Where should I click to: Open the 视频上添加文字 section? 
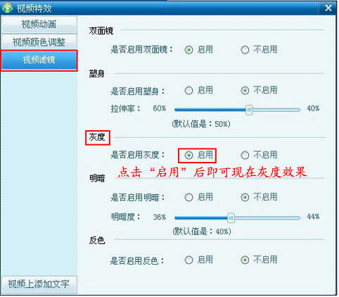pos(39,284)
